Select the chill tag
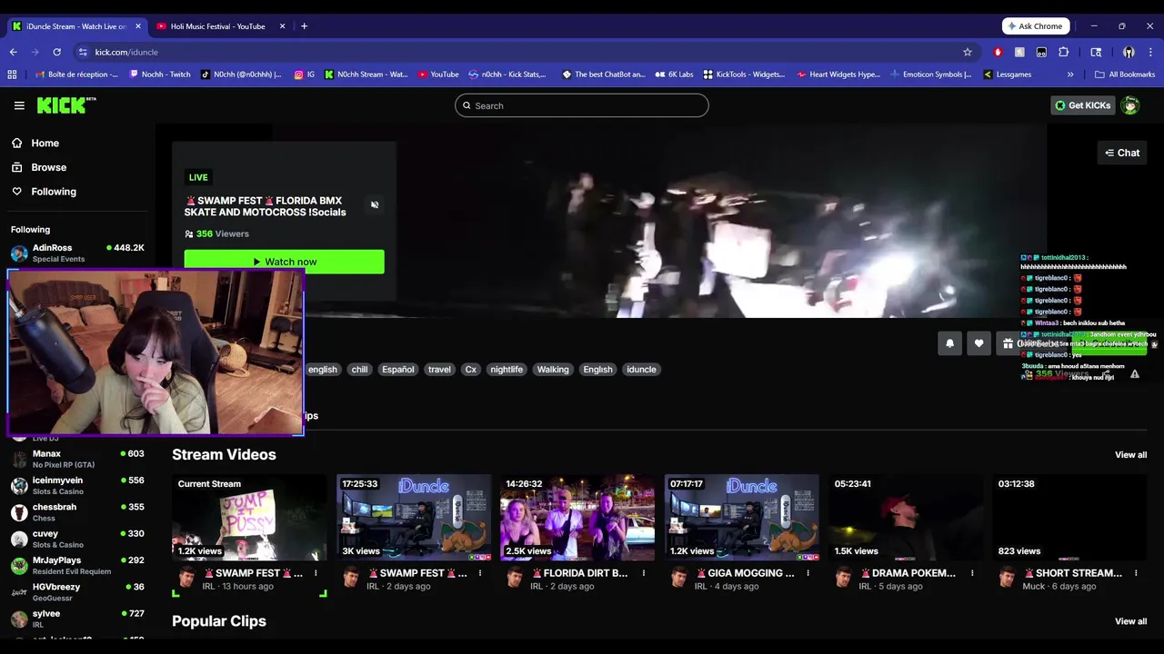Screen dimensions: 1164x654 pos(359,370)
